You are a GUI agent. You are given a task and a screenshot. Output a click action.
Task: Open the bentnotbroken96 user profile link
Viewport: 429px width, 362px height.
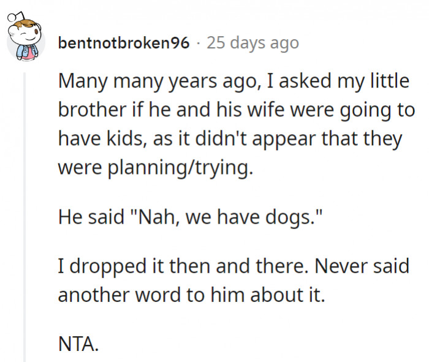coord(124,43)
